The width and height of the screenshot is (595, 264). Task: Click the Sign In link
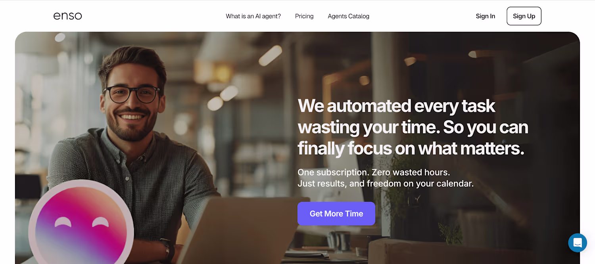click(486, 16)
